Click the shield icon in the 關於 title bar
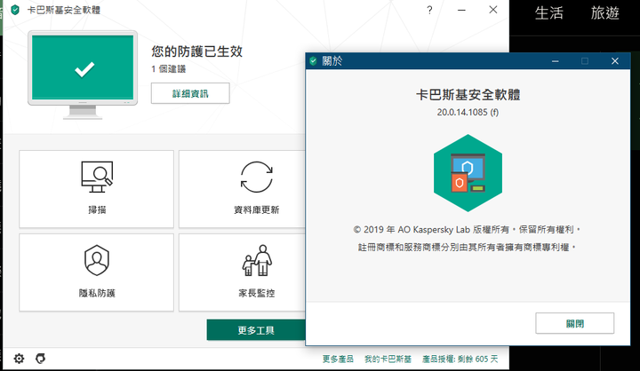Viewport: 640px width, 371px height. coord(313,61)
